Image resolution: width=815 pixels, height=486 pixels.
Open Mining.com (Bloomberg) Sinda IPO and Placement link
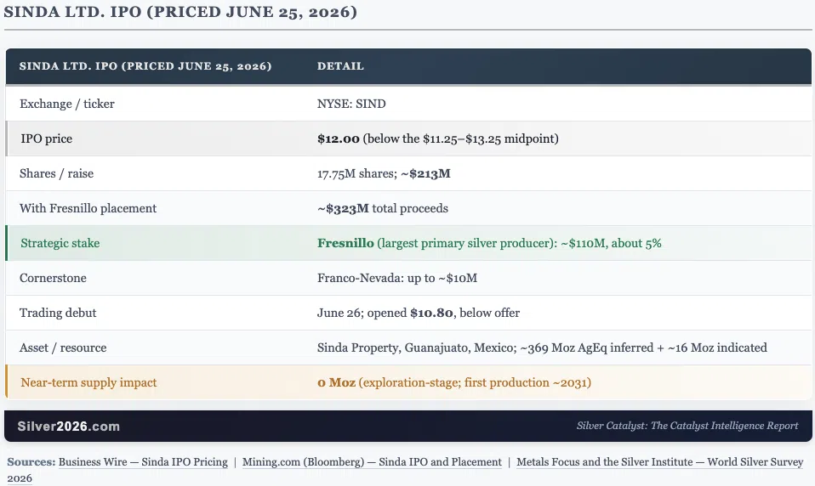(372, 462)
